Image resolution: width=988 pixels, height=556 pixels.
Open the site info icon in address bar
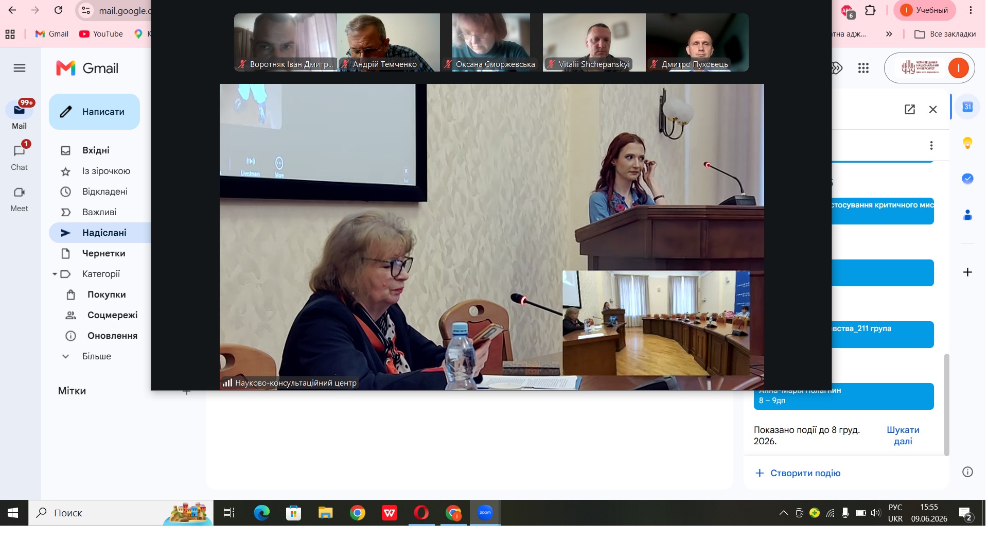tap(86, 10)
